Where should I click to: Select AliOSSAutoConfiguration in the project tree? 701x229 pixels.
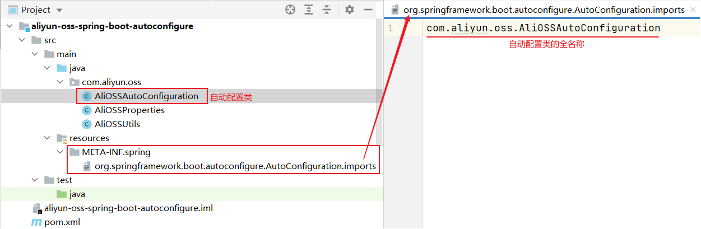click(146, 96)
